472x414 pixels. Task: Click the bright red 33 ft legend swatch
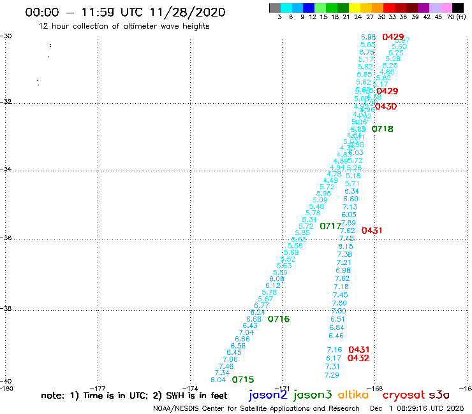[389, 8]
